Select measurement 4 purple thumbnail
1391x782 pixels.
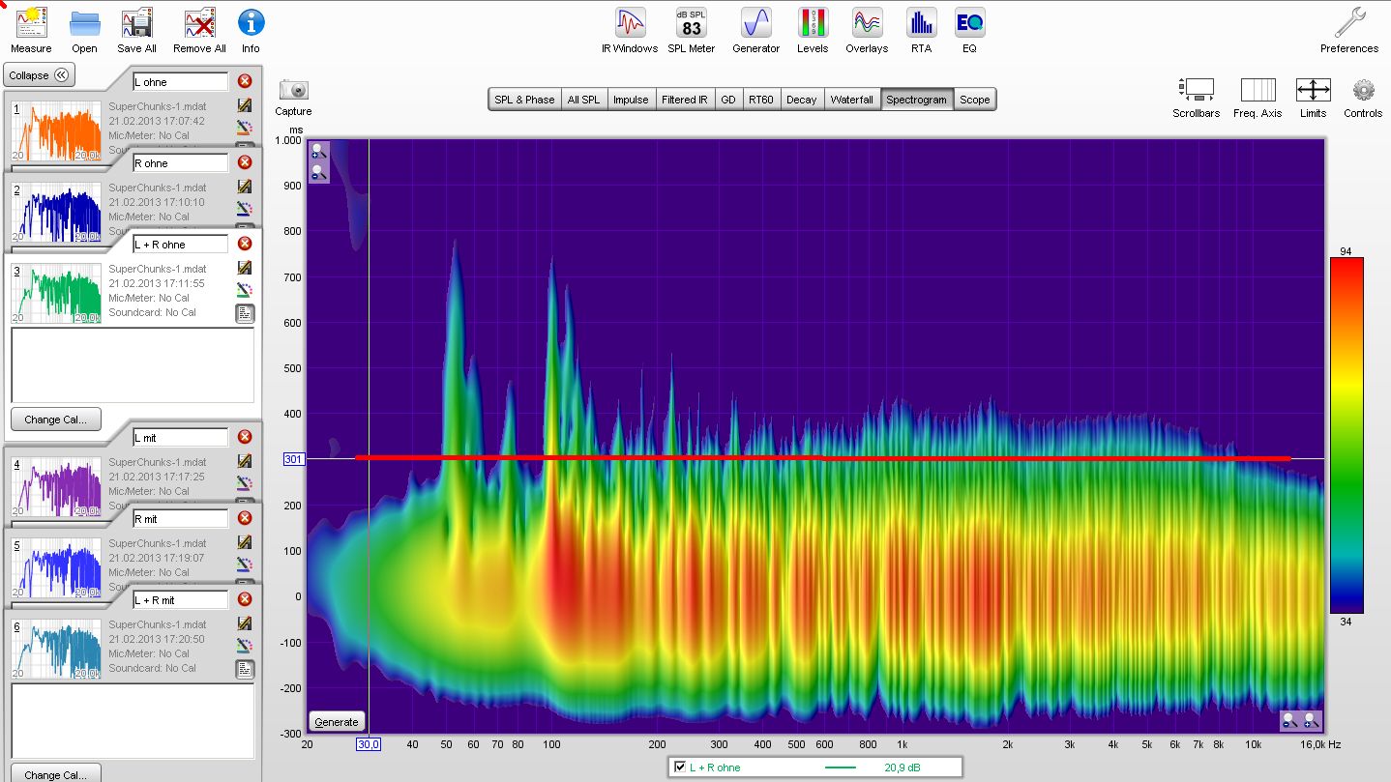coord(56,485)
